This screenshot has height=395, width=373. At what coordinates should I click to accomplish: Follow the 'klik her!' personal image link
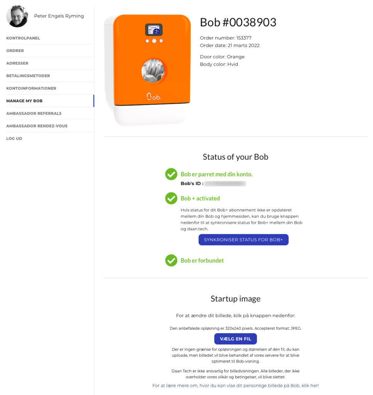[x=310, y=385]
